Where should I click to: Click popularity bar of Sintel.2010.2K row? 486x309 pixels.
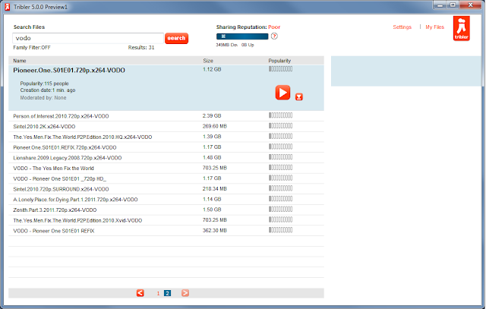click(280, 126)
